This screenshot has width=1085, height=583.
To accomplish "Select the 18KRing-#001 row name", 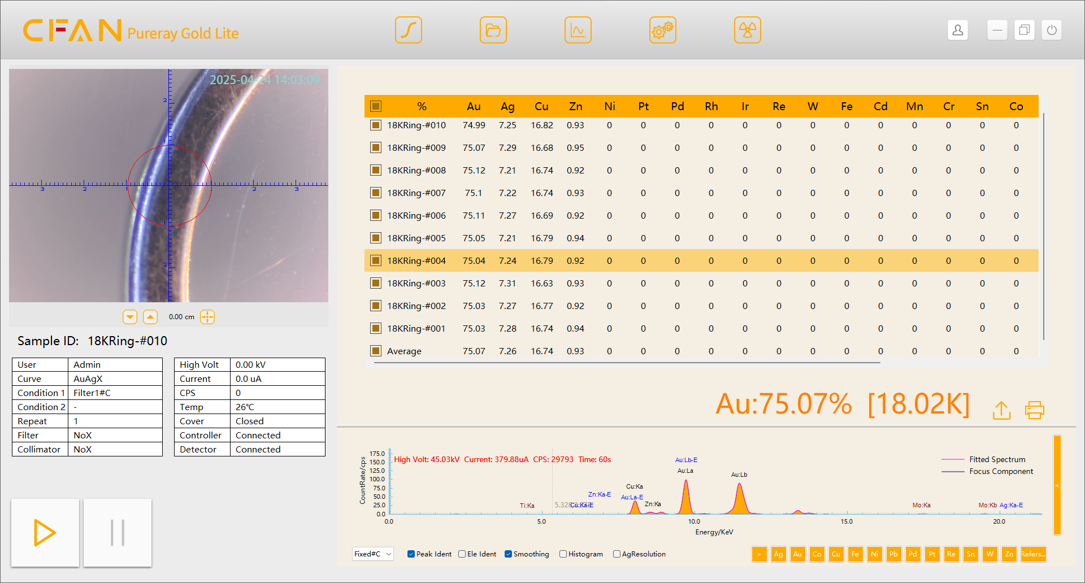I will (416, 328).
